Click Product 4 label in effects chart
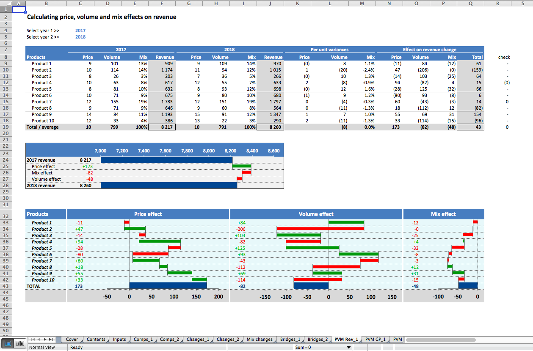533x351 pixels. (42, 242)
